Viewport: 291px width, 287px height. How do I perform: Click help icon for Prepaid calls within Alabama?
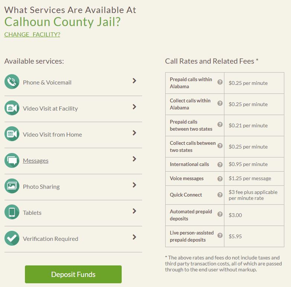coord(220,82)
